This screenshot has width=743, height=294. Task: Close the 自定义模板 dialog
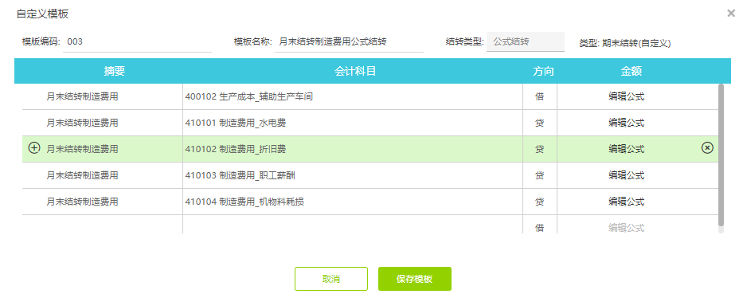[731, 14]
